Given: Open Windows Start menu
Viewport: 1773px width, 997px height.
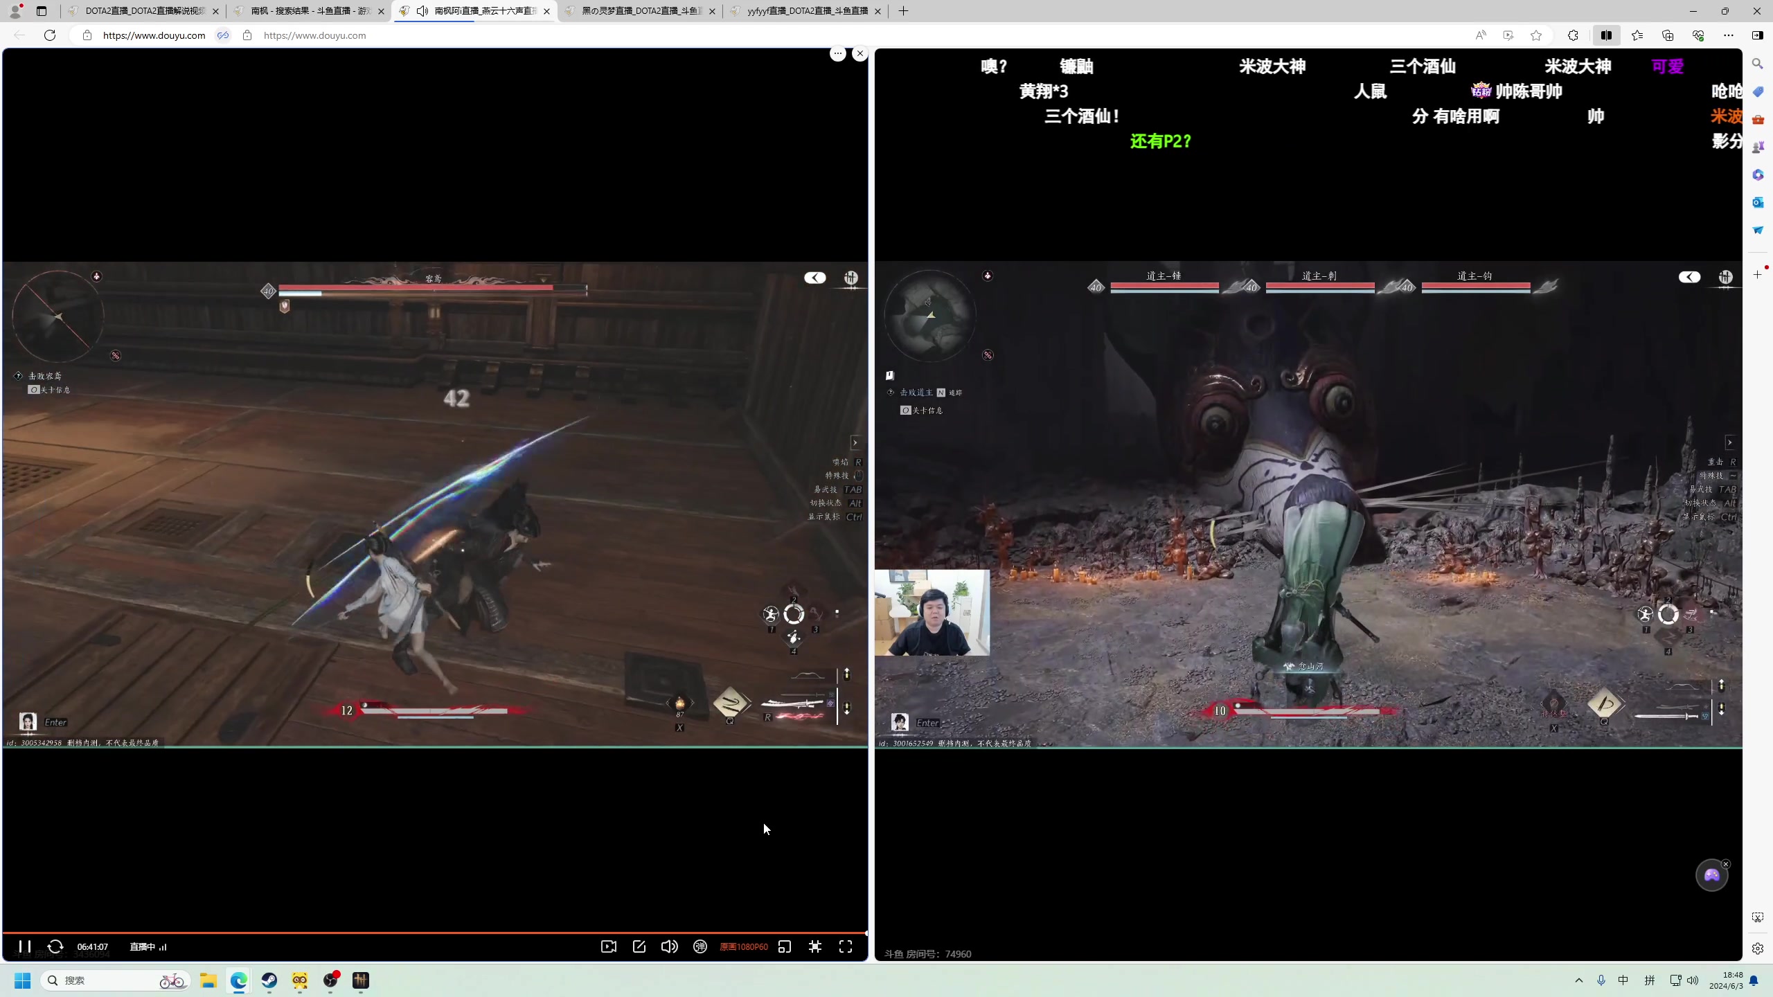Looking at the screenshot, I should [x=23, y=980].
